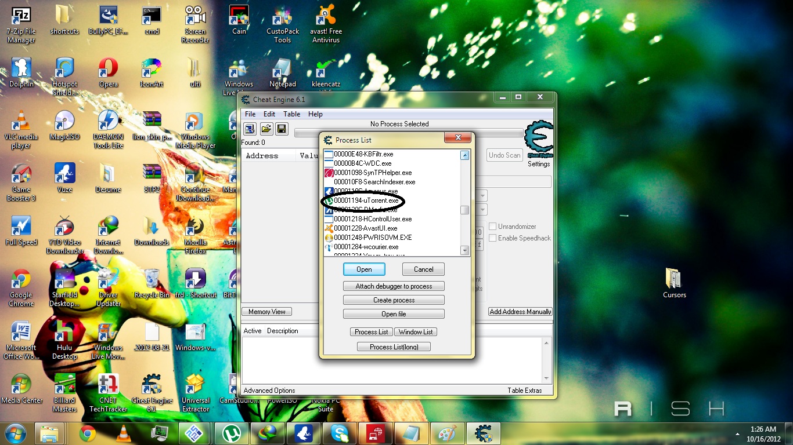Click the Undo Scan button

click(504, 155)
